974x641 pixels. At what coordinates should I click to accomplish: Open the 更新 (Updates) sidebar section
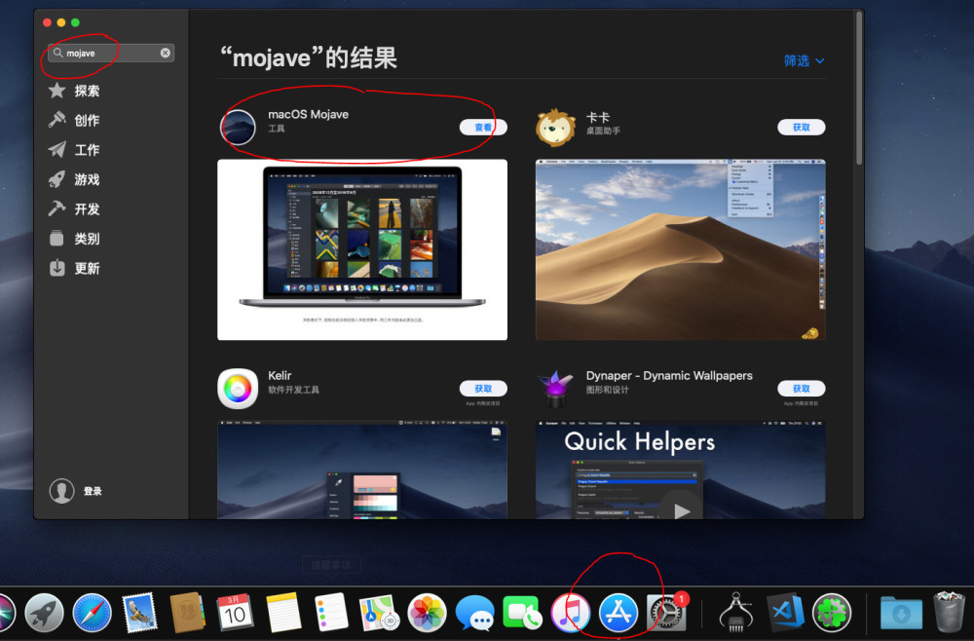pyautogui.click(x=74, y=268)
